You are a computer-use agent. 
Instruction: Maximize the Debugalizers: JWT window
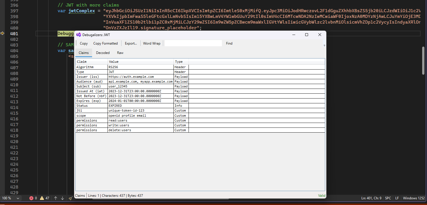coord(307,35)
